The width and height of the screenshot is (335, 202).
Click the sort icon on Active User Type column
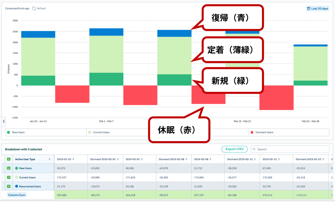click(49, 159)
